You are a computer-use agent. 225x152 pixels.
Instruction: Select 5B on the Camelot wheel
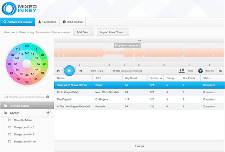click(36, 79)
